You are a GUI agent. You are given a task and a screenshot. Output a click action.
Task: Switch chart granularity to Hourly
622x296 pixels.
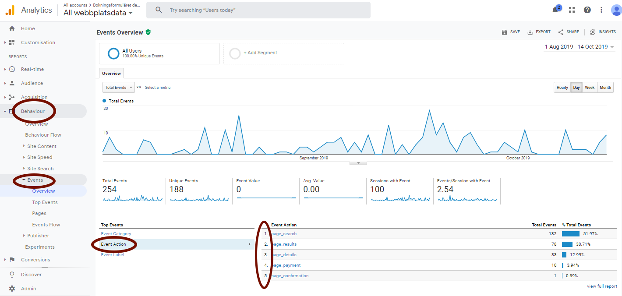click(562, 88)
